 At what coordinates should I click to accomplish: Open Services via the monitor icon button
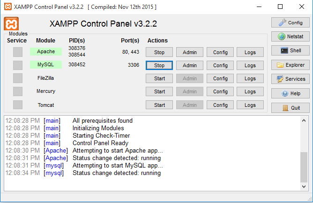pos(290,79)
